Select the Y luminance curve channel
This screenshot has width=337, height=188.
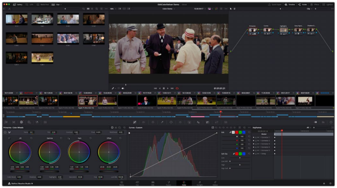point(233,132)
